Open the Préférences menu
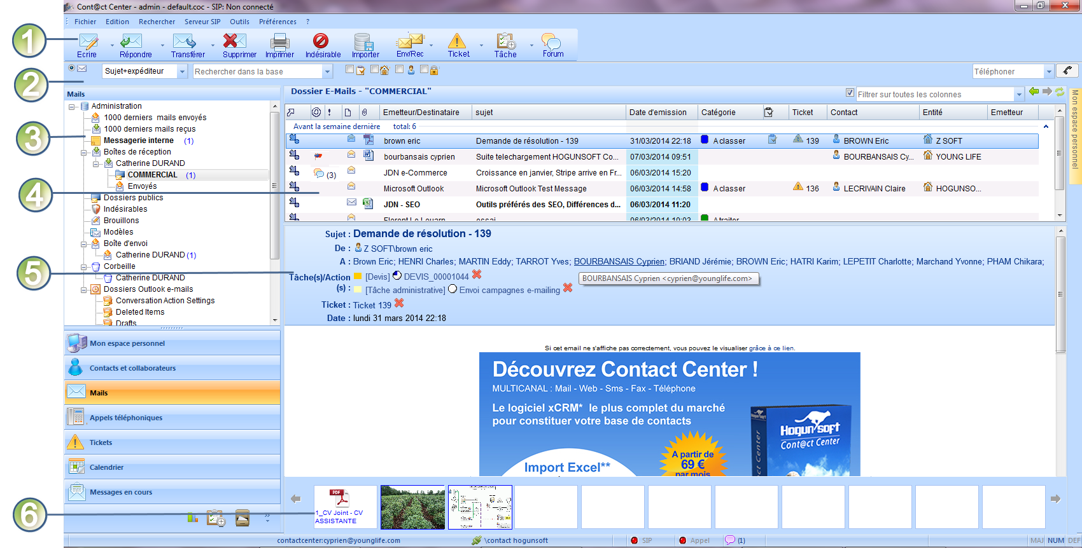Image resolution: width=1082 pixels, height=548 pixels. coord(278,22)
